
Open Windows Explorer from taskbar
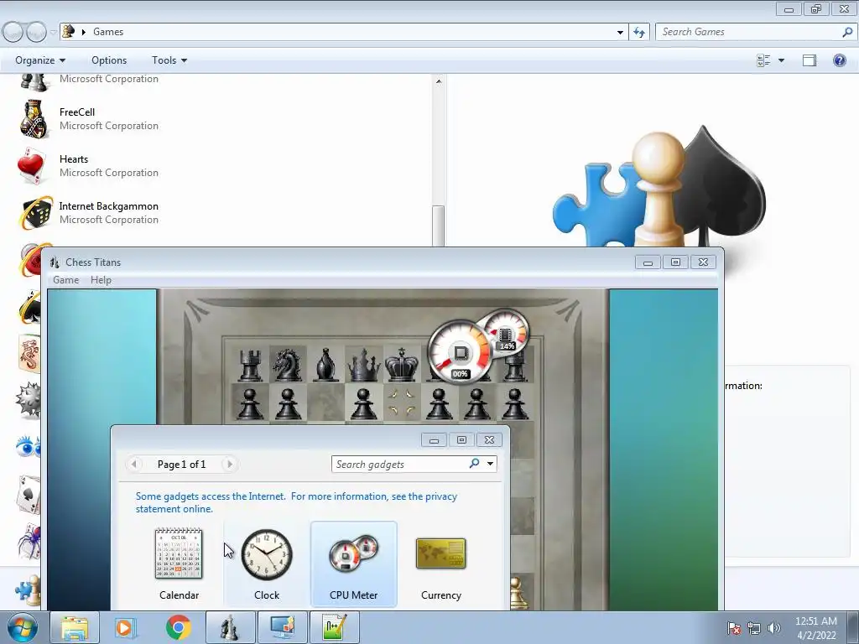tap(75, 627)
